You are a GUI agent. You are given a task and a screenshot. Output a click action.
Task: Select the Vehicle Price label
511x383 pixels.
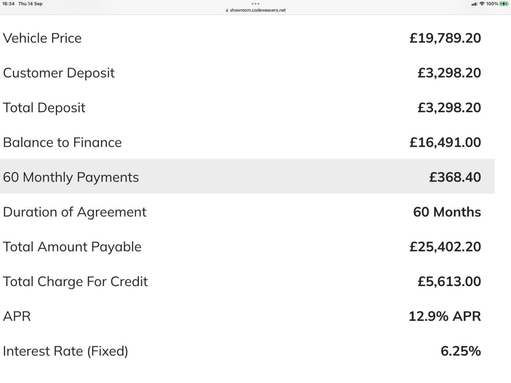tap(42, 38)
